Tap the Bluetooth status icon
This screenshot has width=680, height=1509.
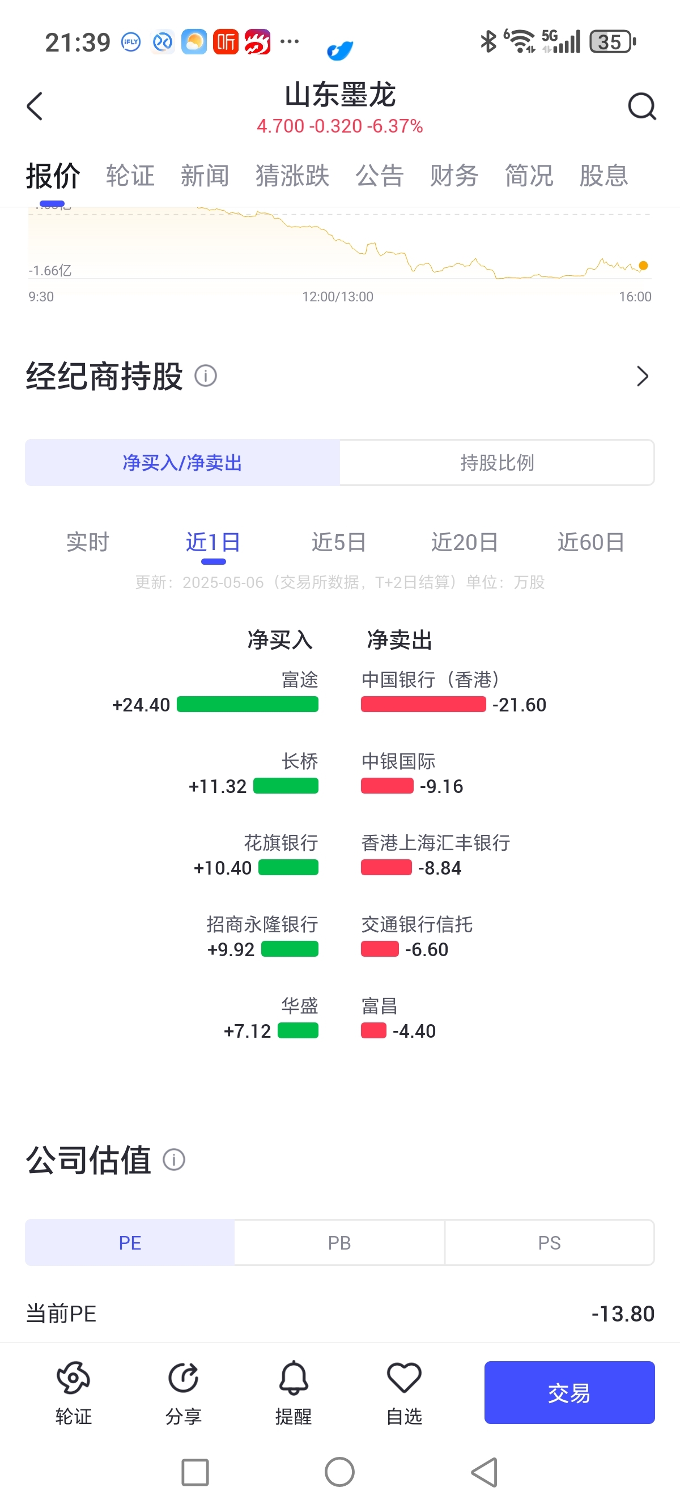(488, 41)
